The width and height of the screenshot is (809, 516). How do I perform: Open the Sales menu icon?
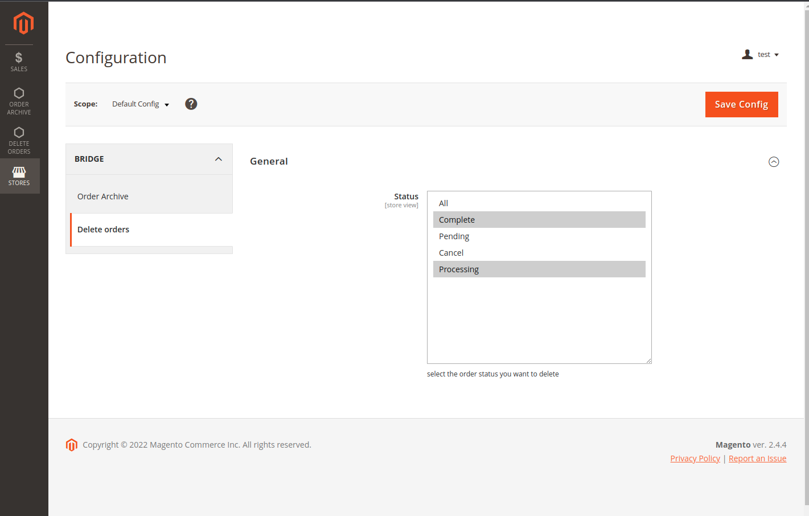19,62
